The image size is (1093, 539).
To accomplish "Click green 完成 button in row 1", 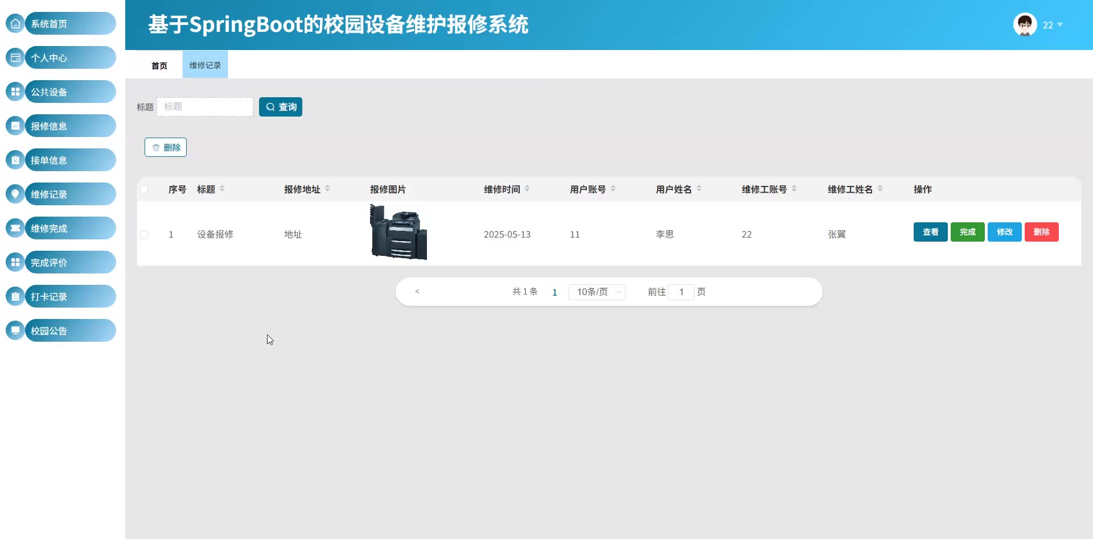I will pyautogui.click(x=968, y=232).
